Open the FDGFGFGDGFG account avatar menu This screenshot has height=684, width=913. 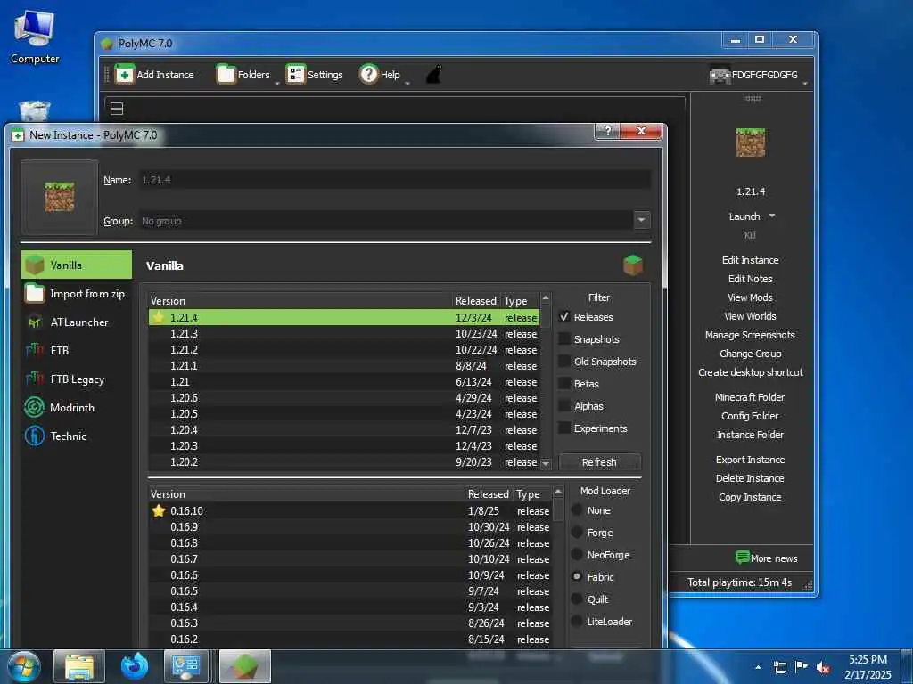tap(720, 75)
